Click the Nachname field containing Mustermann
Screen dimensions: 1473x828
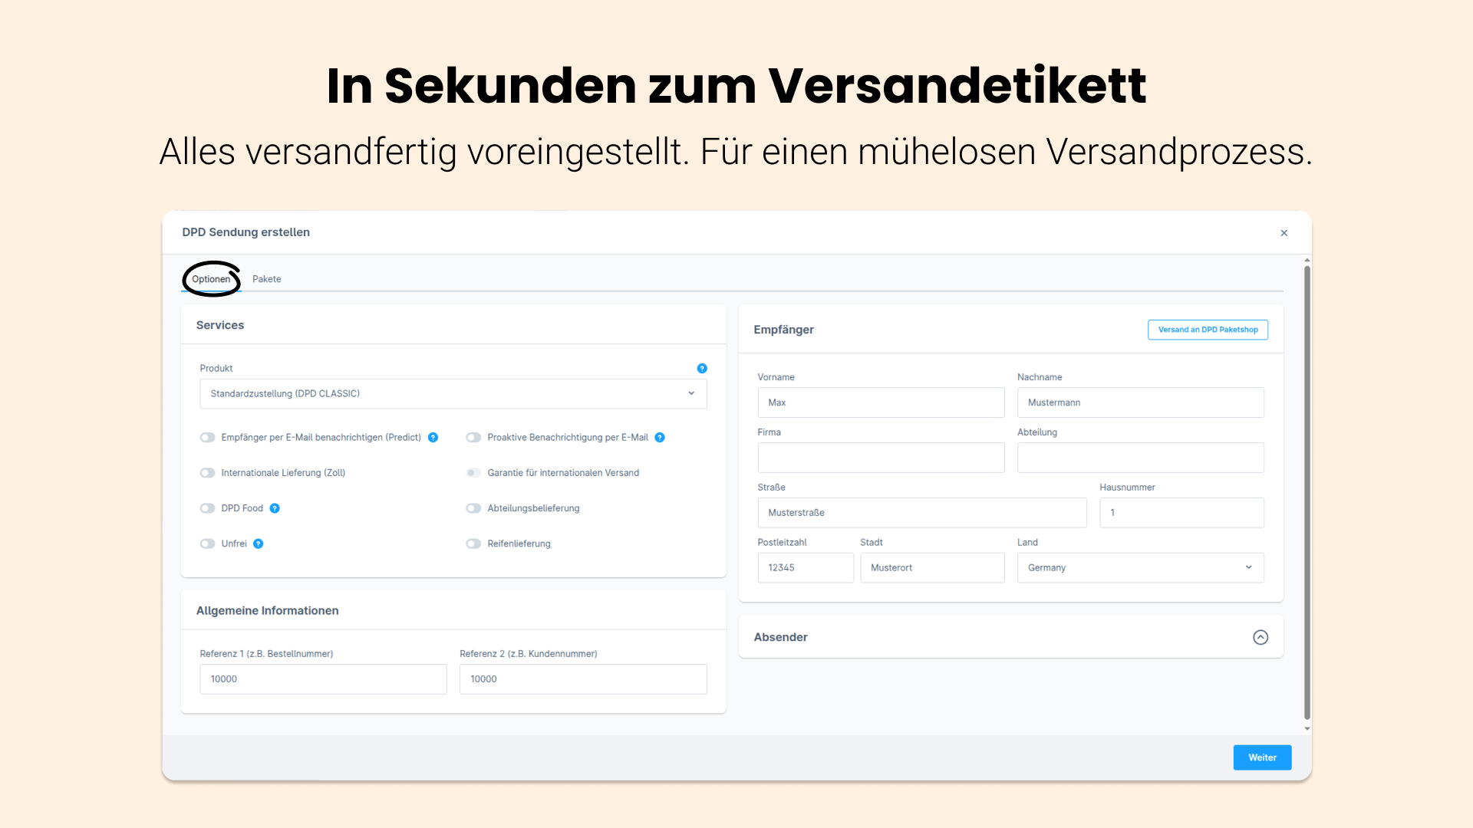(1140, 402)
